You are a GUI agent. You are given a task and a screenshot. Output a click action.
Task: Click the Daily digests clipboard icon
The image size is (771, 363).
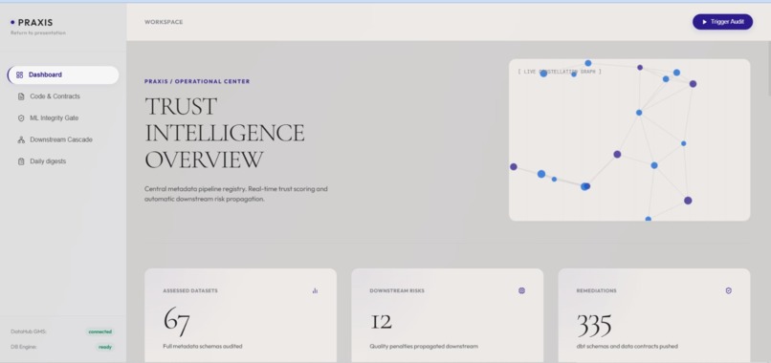point(21,161)
